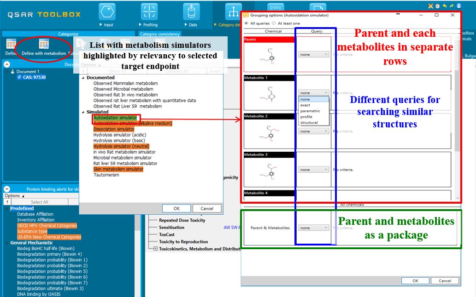Screen dimensions: 476x297
Task: Click the Define with metabolism icon
Action: coord(44,44)
